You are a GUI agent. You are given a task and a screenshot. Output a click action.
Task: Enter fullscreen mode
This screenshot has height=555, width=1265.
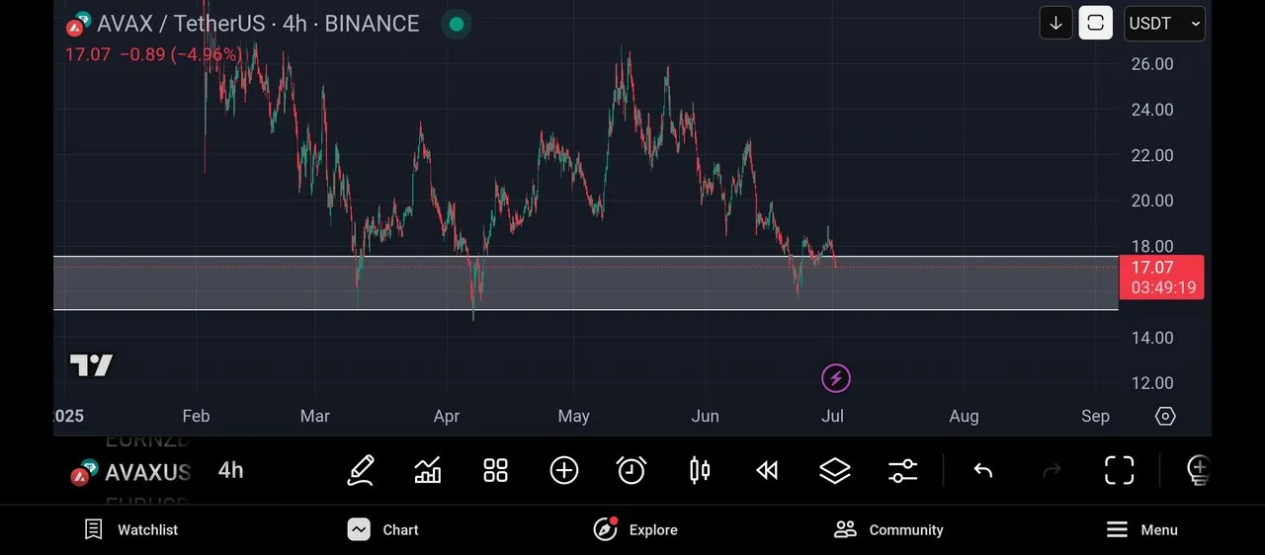point(1119,471)
